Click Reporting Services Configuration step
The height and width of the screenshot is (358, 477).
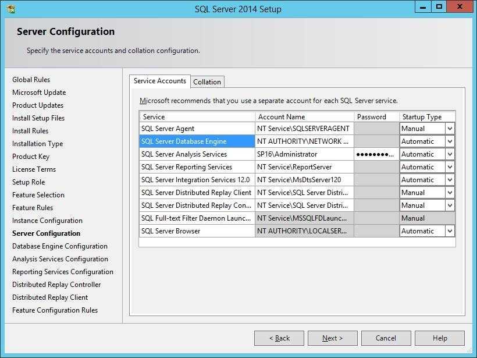(x=63, y=271)
